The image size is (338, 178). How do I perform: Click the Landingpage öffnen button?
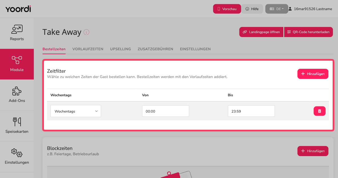[x=261, y=32]
